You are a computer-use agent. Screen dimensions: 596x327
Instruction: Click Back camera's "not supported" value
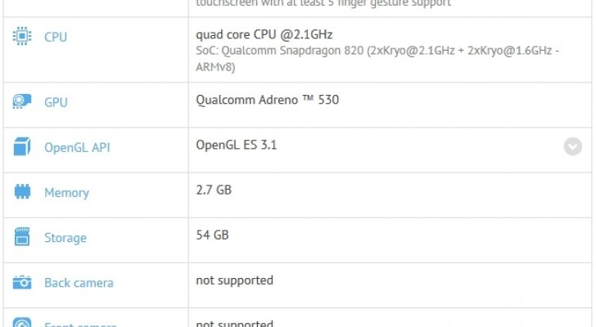coord(234,280)
